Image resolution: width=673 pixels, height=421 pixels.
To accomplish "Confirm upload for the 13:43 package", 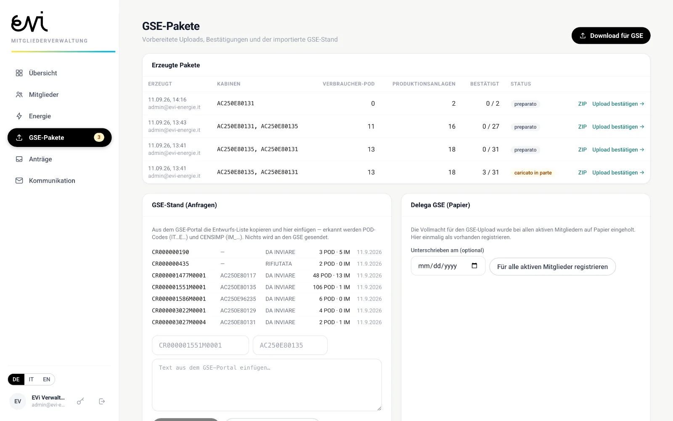I will 618,127.
